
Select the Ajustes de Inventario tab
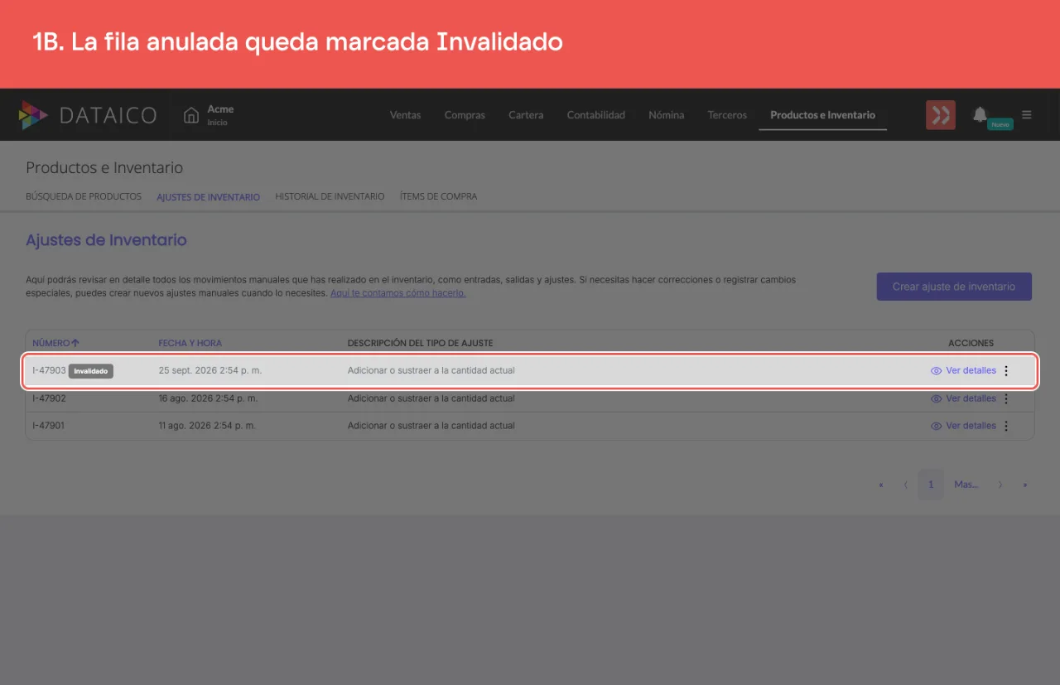click(209, 197)
